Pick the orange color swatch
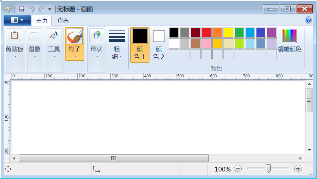This screenshot has width=317, height=179. coord(217,32)
